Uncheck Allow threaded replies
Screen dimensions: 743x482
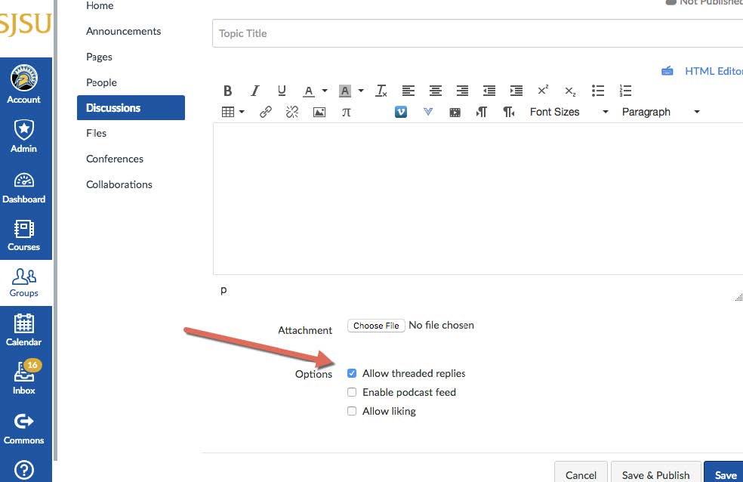tap(352, 373)
